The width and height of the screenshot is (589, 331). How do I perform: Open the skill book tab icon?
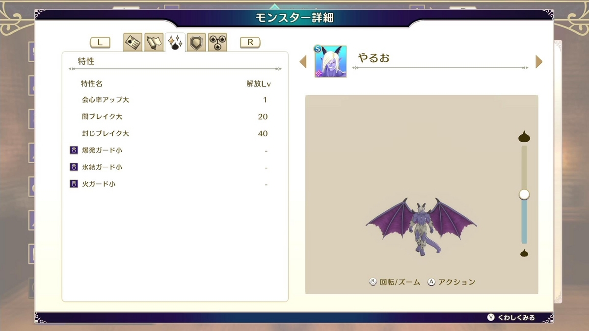(154, 43)
